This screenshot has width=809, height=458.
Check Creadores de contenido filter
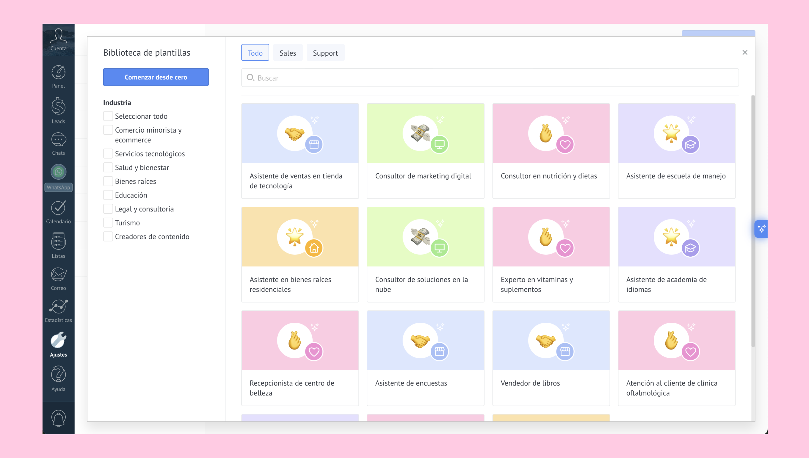click(x=108, y=236)
